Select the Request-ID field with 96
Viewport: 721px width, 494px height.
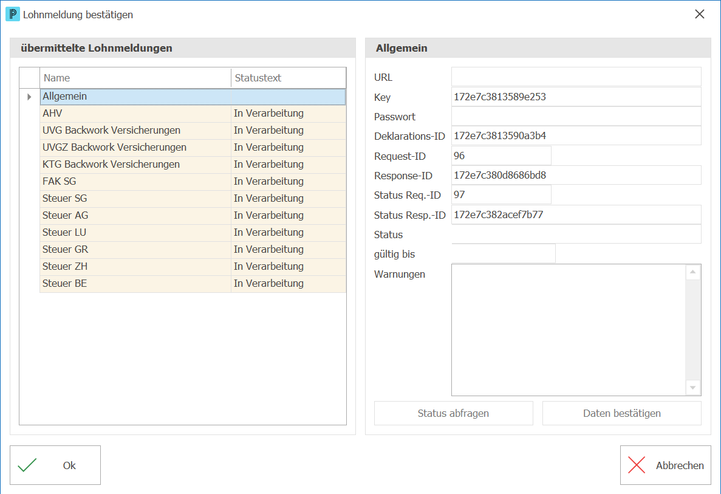point(501,156)
